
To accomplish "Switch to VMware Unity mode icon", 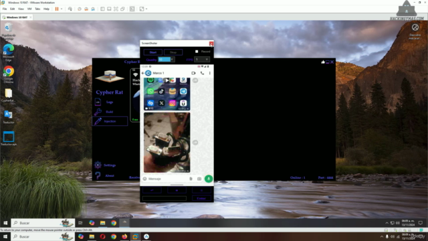I will (x=123, y=9).
